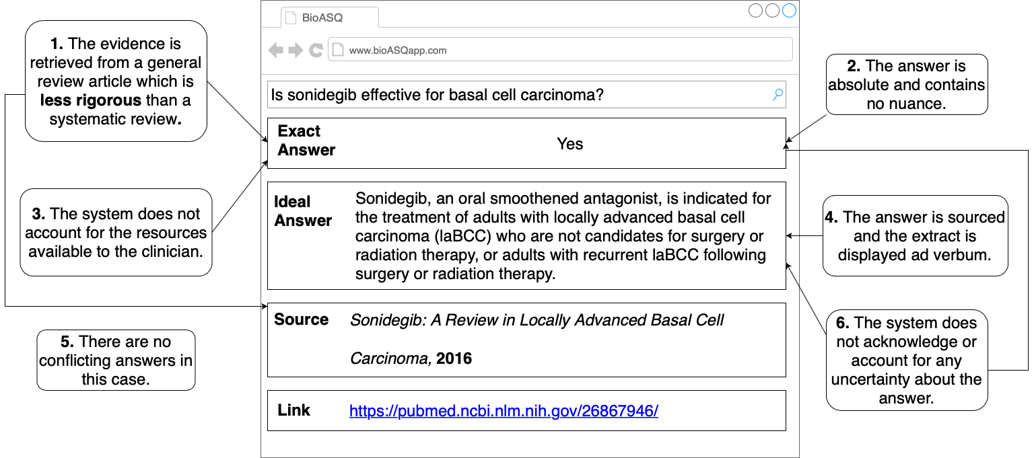Image resolution: width=1034 pixels, height=458 pixels.
Task: Click the page icon in the address bar
Action: [338, 50]
